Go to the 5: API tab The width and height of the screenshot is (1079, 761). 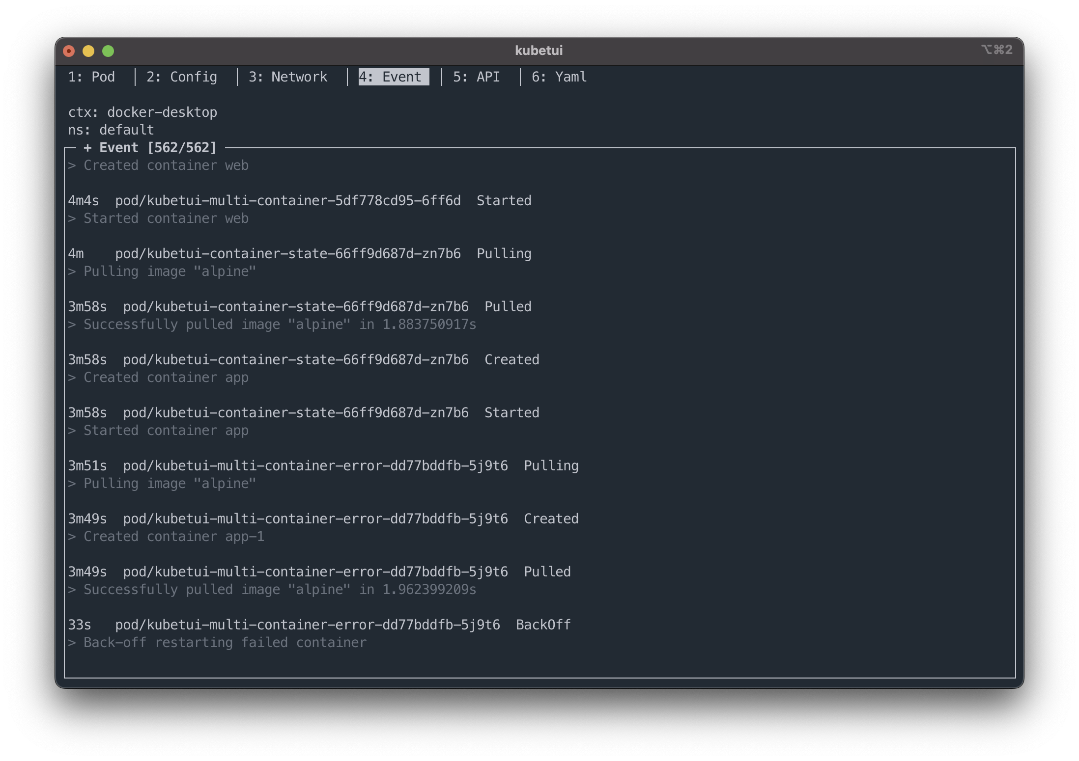click(x=476, y=77)
